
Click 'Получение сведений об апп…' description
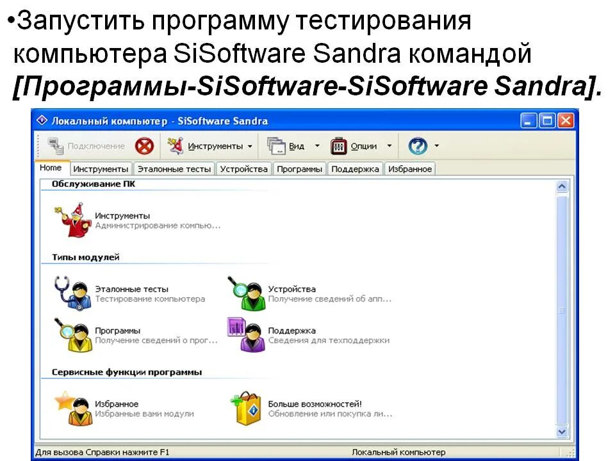[330, 299]
